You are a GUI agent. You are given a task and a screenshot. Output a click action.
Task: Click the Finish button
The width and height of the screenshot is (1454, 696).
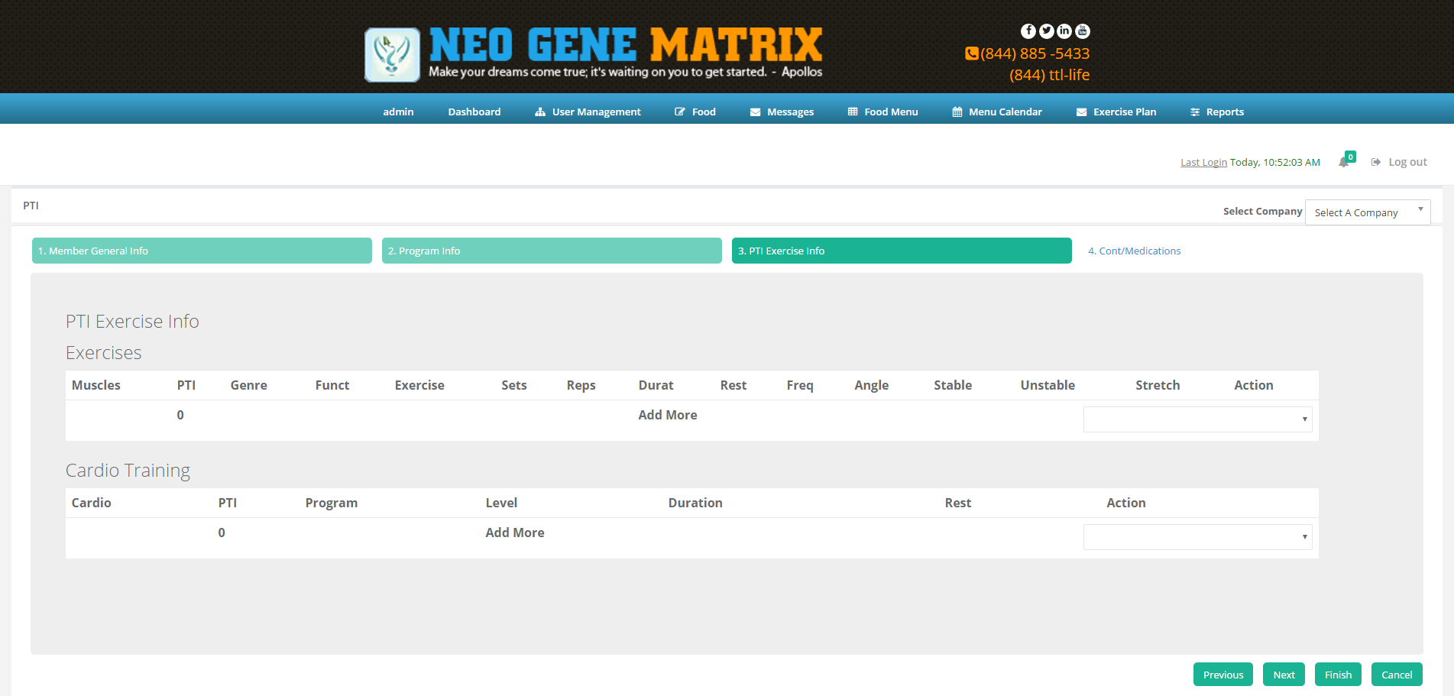[x=1338, y=675]
